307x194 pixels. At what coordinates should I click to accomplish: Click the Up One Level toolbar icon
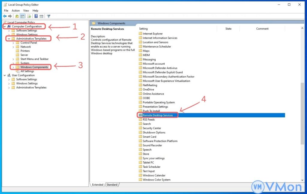pos(17,16)
